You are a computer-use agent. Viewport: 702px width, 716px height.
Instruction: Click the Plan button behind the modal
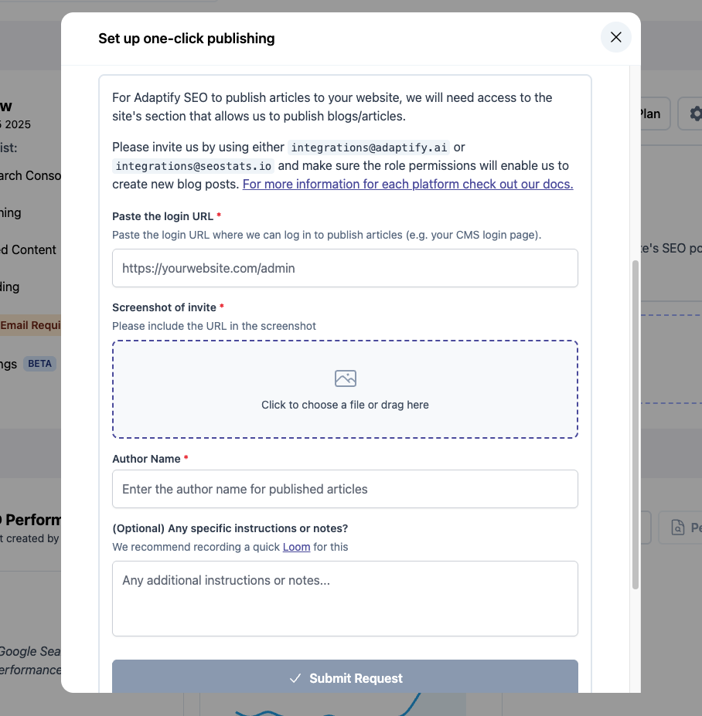click(649, 114)
